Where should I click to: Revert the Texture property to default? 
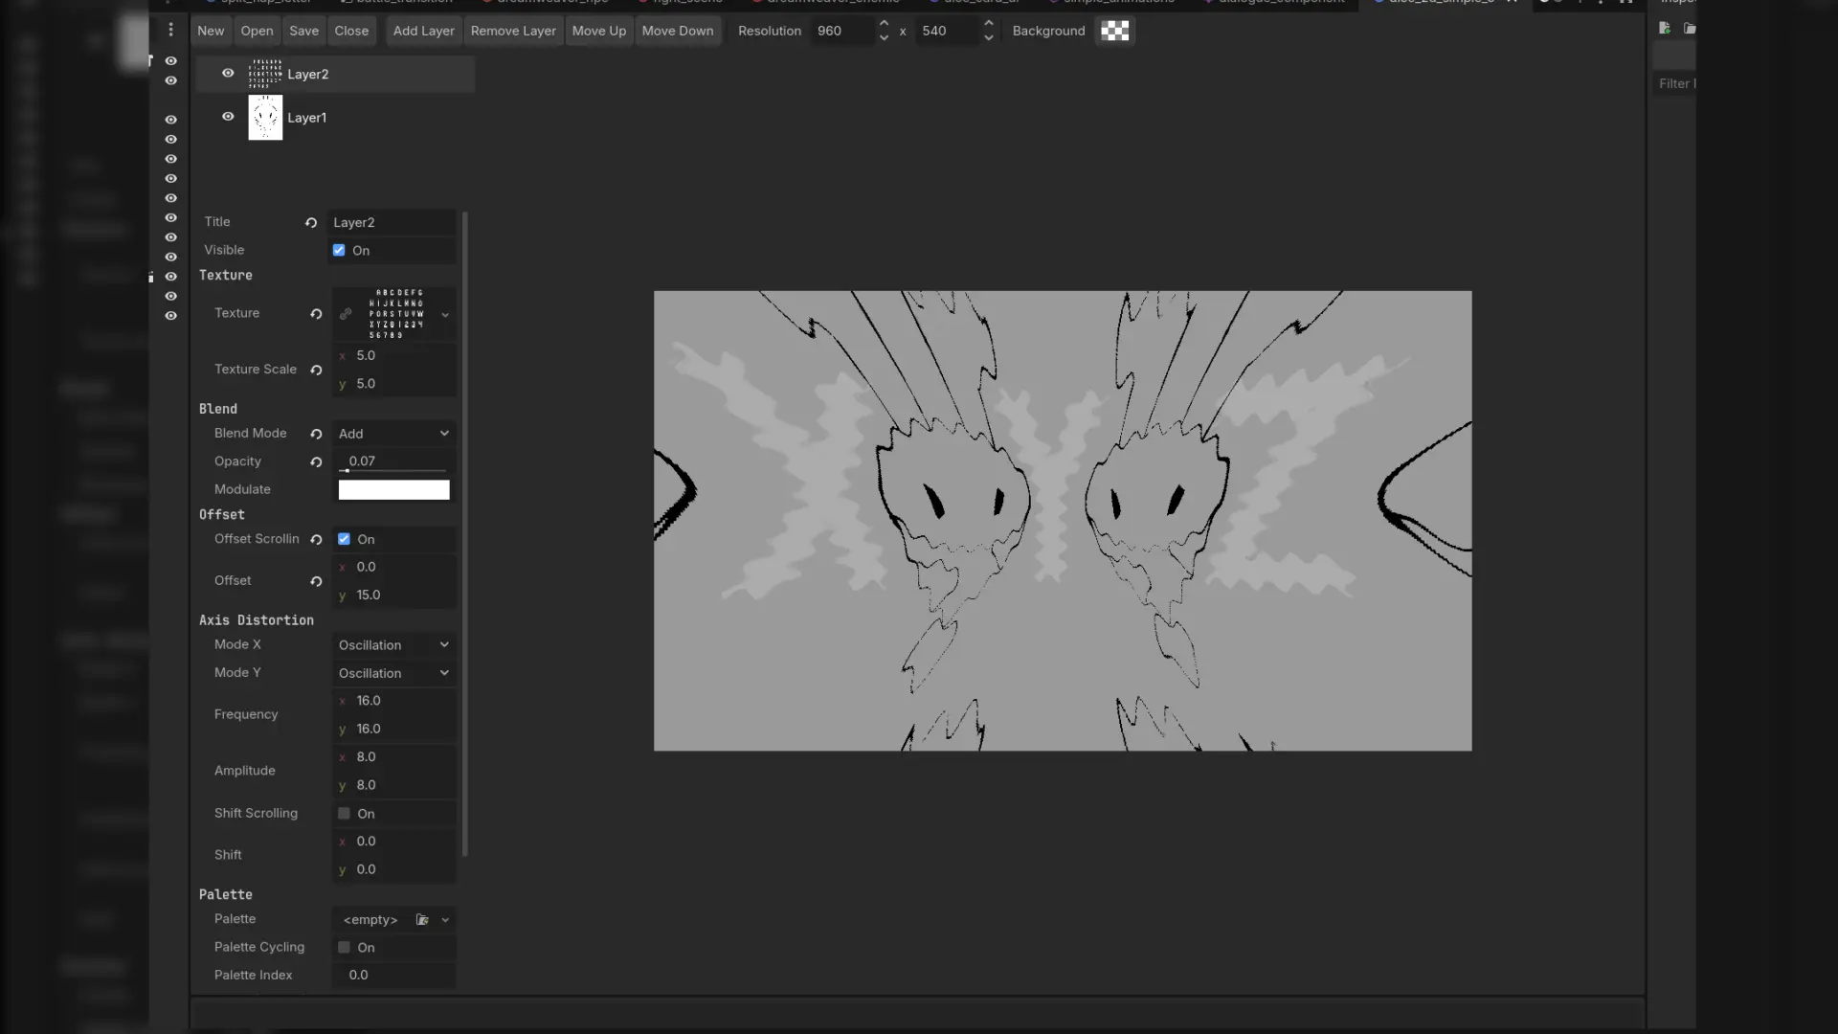coord(316,314)
